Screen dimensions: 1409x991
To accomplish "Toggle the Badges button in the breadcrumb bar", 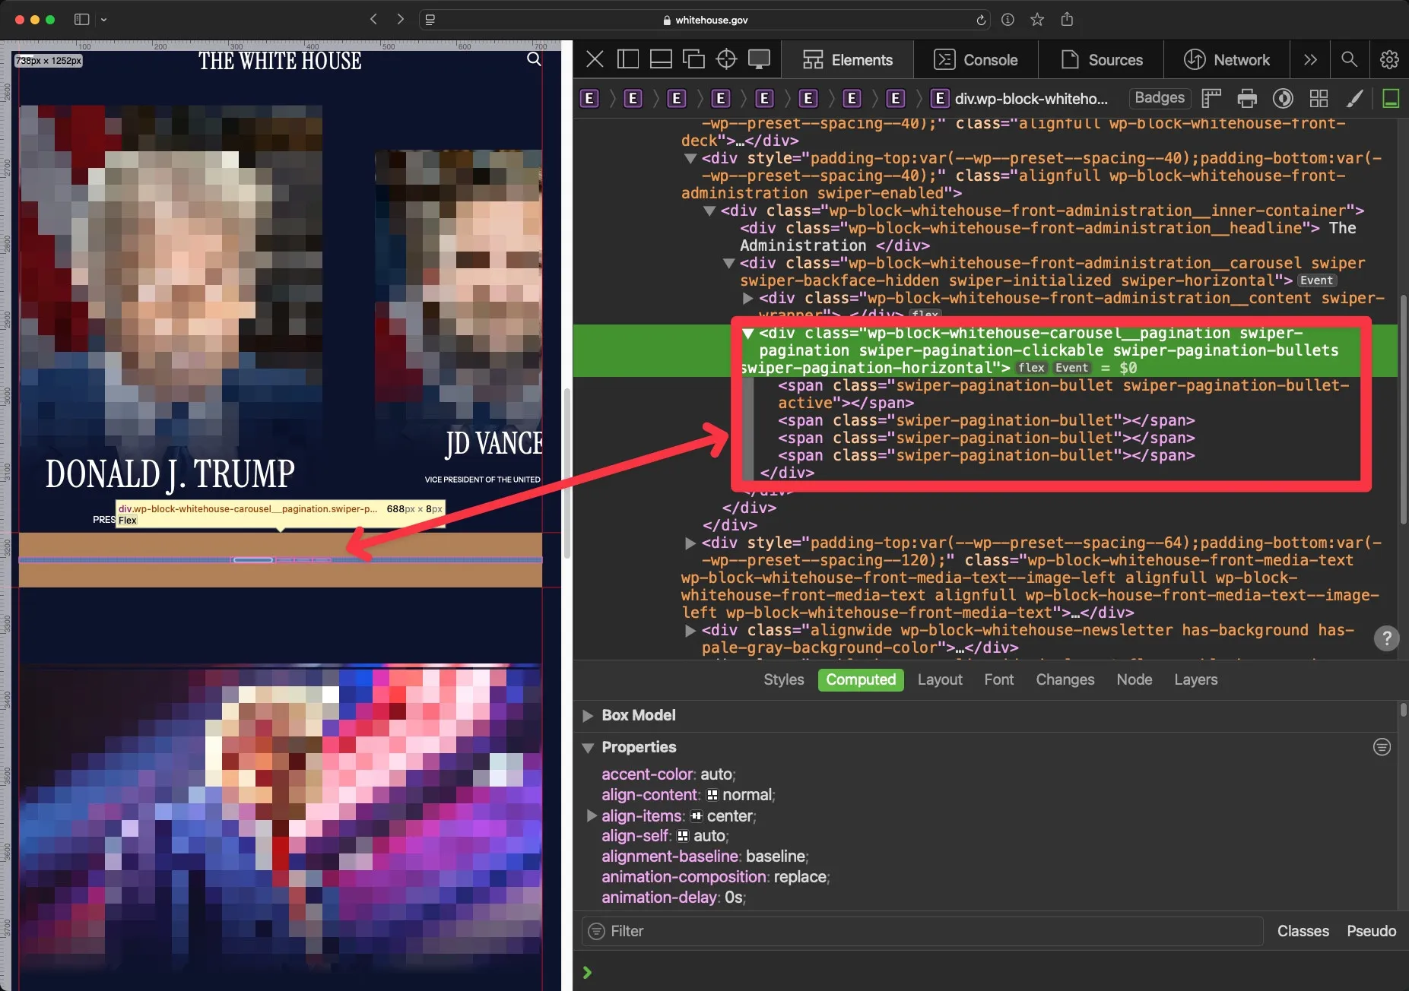I will click(x=1159, y=98).
